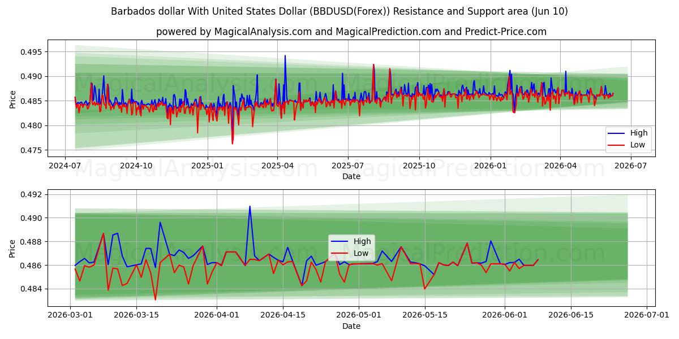Click the 2025-01 date tick
The height and width of the screenshot is (339, 679).
coord(207,166)
